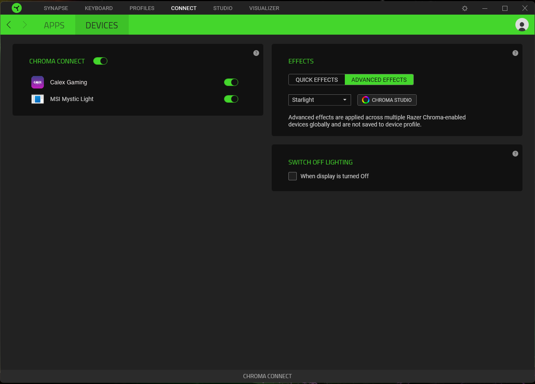Click the Razer logo icon

pos(17,8)
